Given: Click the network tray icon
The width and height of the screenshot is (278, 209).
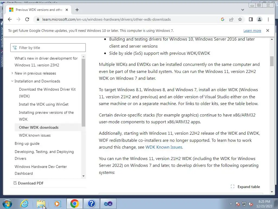Looking at the screenshot, I should [244, 204].
